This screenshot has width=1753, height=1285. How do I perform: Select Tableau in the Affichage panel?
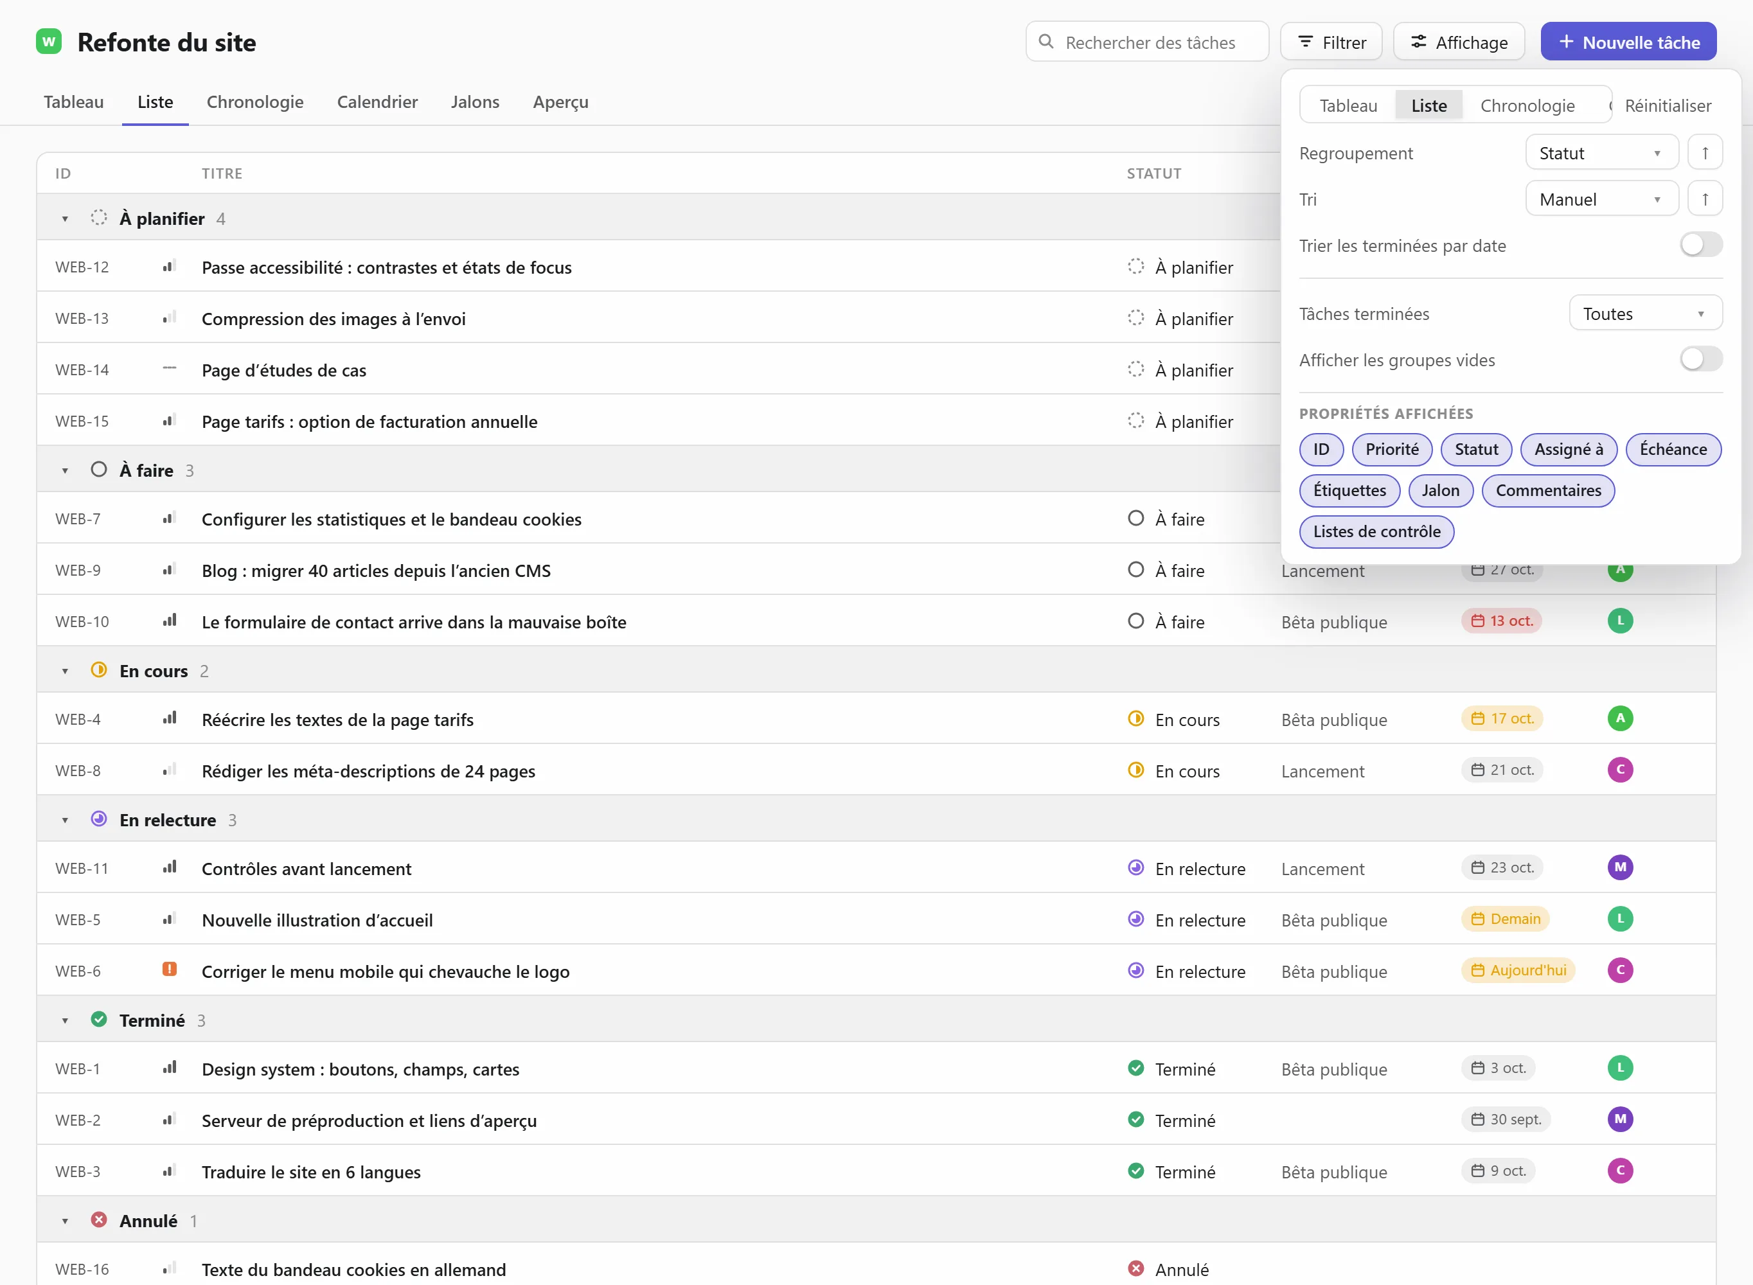(1348, 106)
